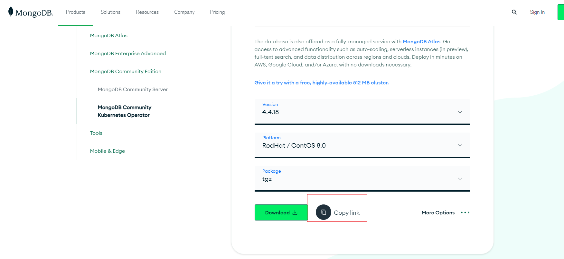Expand the Version dropdown chevron
This screenshot has width=564, height=259.
pos(460,112)
